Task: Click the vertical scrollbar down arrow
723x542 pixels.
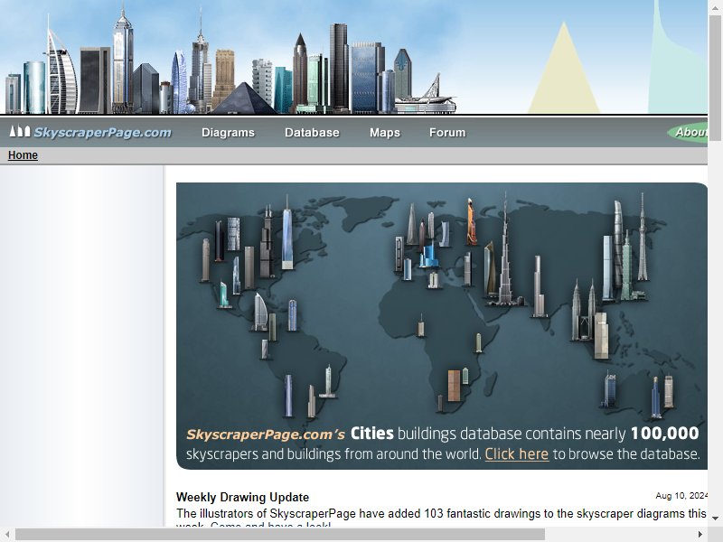Action: point(715,519)
